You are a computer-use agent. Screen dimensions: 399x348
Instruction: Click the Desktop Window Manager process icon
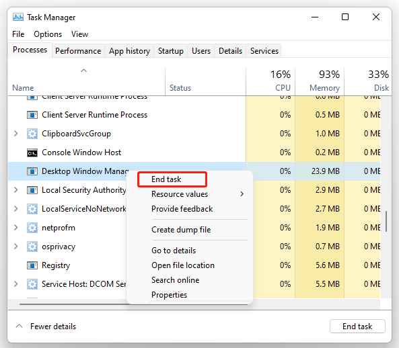click(32, 171)
